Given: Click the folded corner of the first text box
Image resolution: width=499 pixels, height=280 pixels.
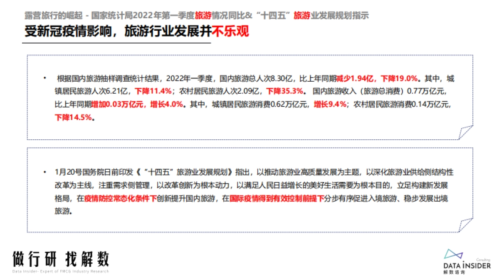Looking at the screenshot, I should (x=463, y=133).
